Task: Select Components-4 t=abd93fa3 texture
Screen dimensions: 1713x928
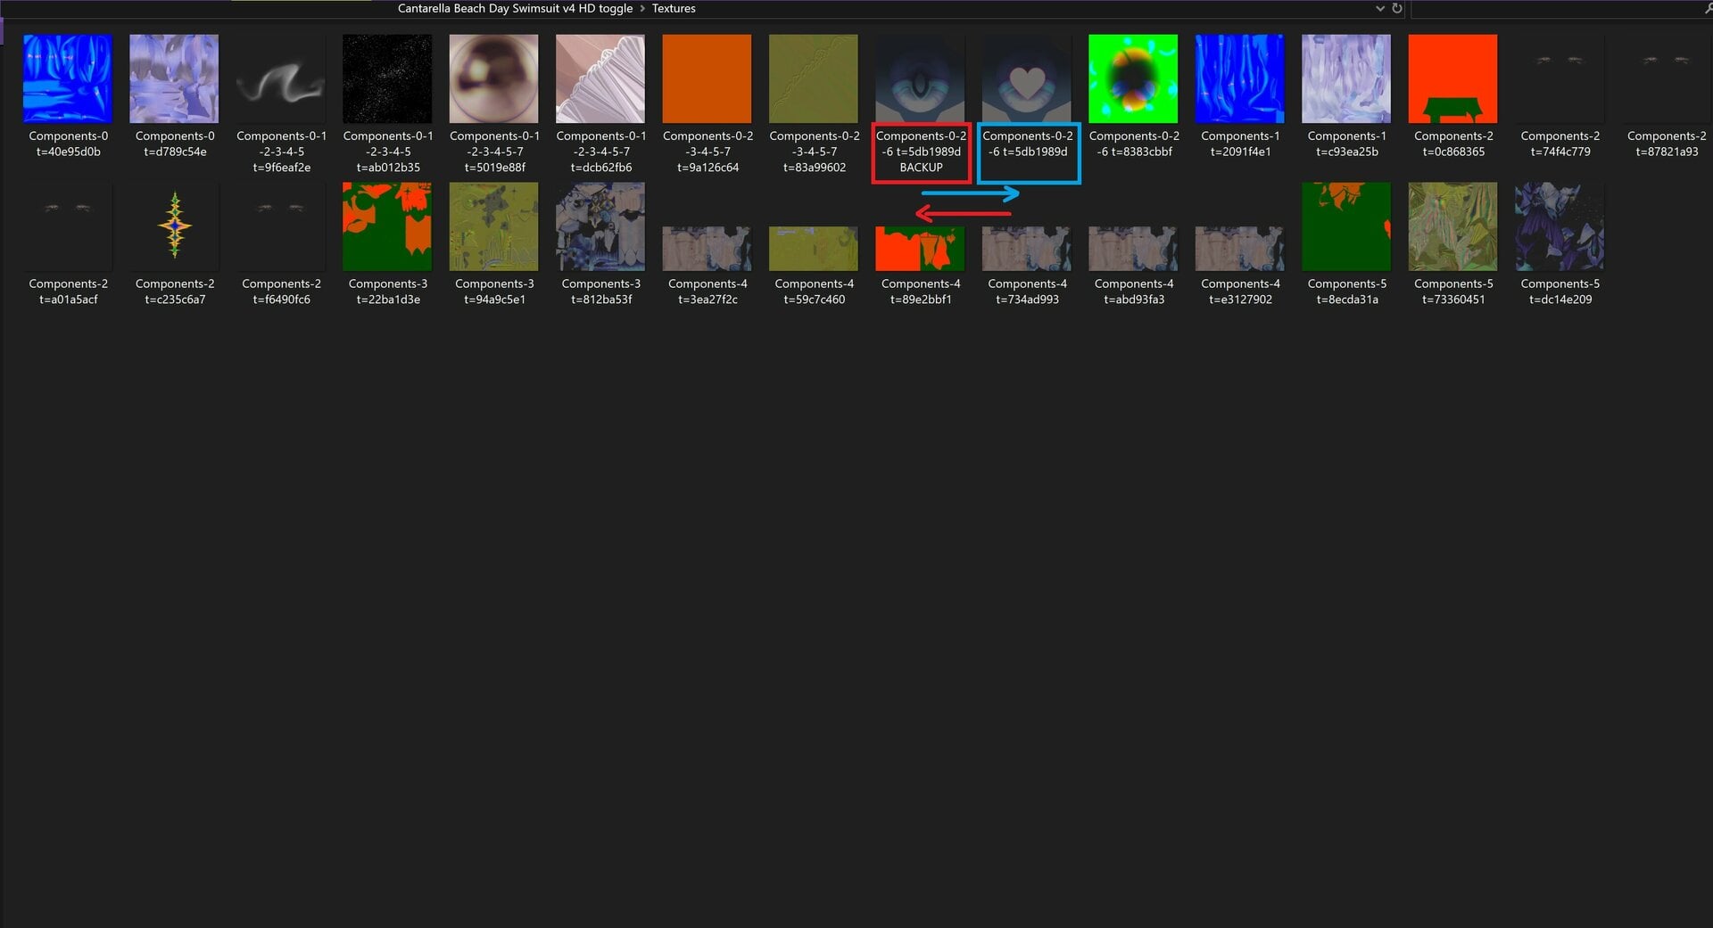Action: coord(1133,249)
